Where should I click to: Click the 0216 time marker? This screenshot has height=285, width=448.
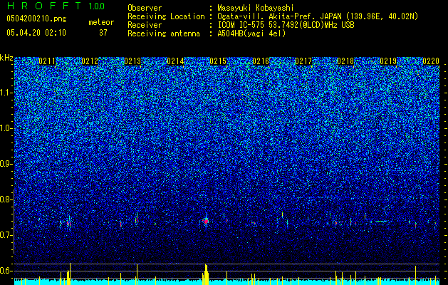tap(261, 61)
